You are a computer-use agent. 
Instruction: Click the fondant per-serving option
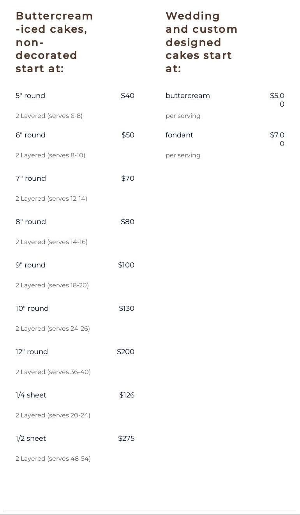(x=179, y=135)
